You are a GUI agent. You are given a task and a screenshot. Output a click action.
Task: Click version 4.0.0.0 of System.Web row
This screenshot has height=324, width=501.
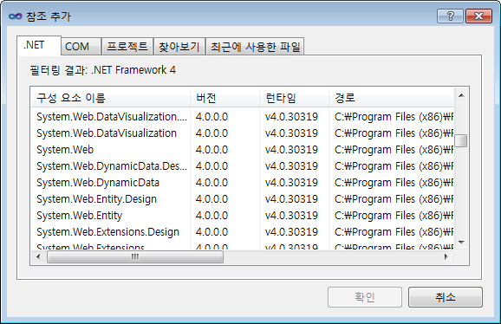[211, 150]
